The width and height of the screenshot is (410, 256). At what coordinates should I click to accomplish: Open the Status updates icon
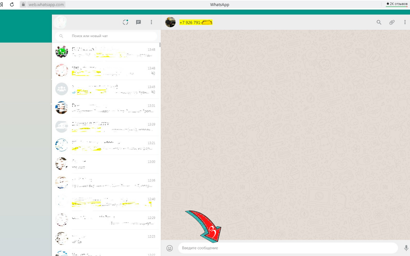pos(126,22)
